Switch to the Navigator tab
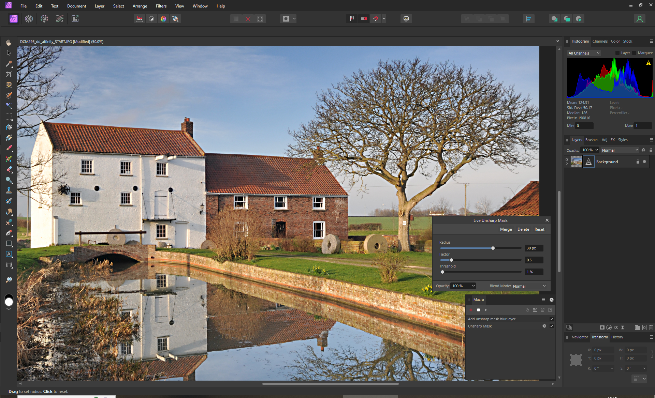 [580, 337]
